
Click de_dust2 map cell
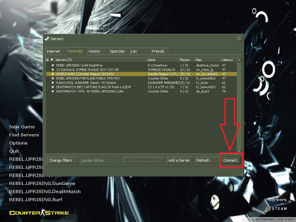point(203,92)
